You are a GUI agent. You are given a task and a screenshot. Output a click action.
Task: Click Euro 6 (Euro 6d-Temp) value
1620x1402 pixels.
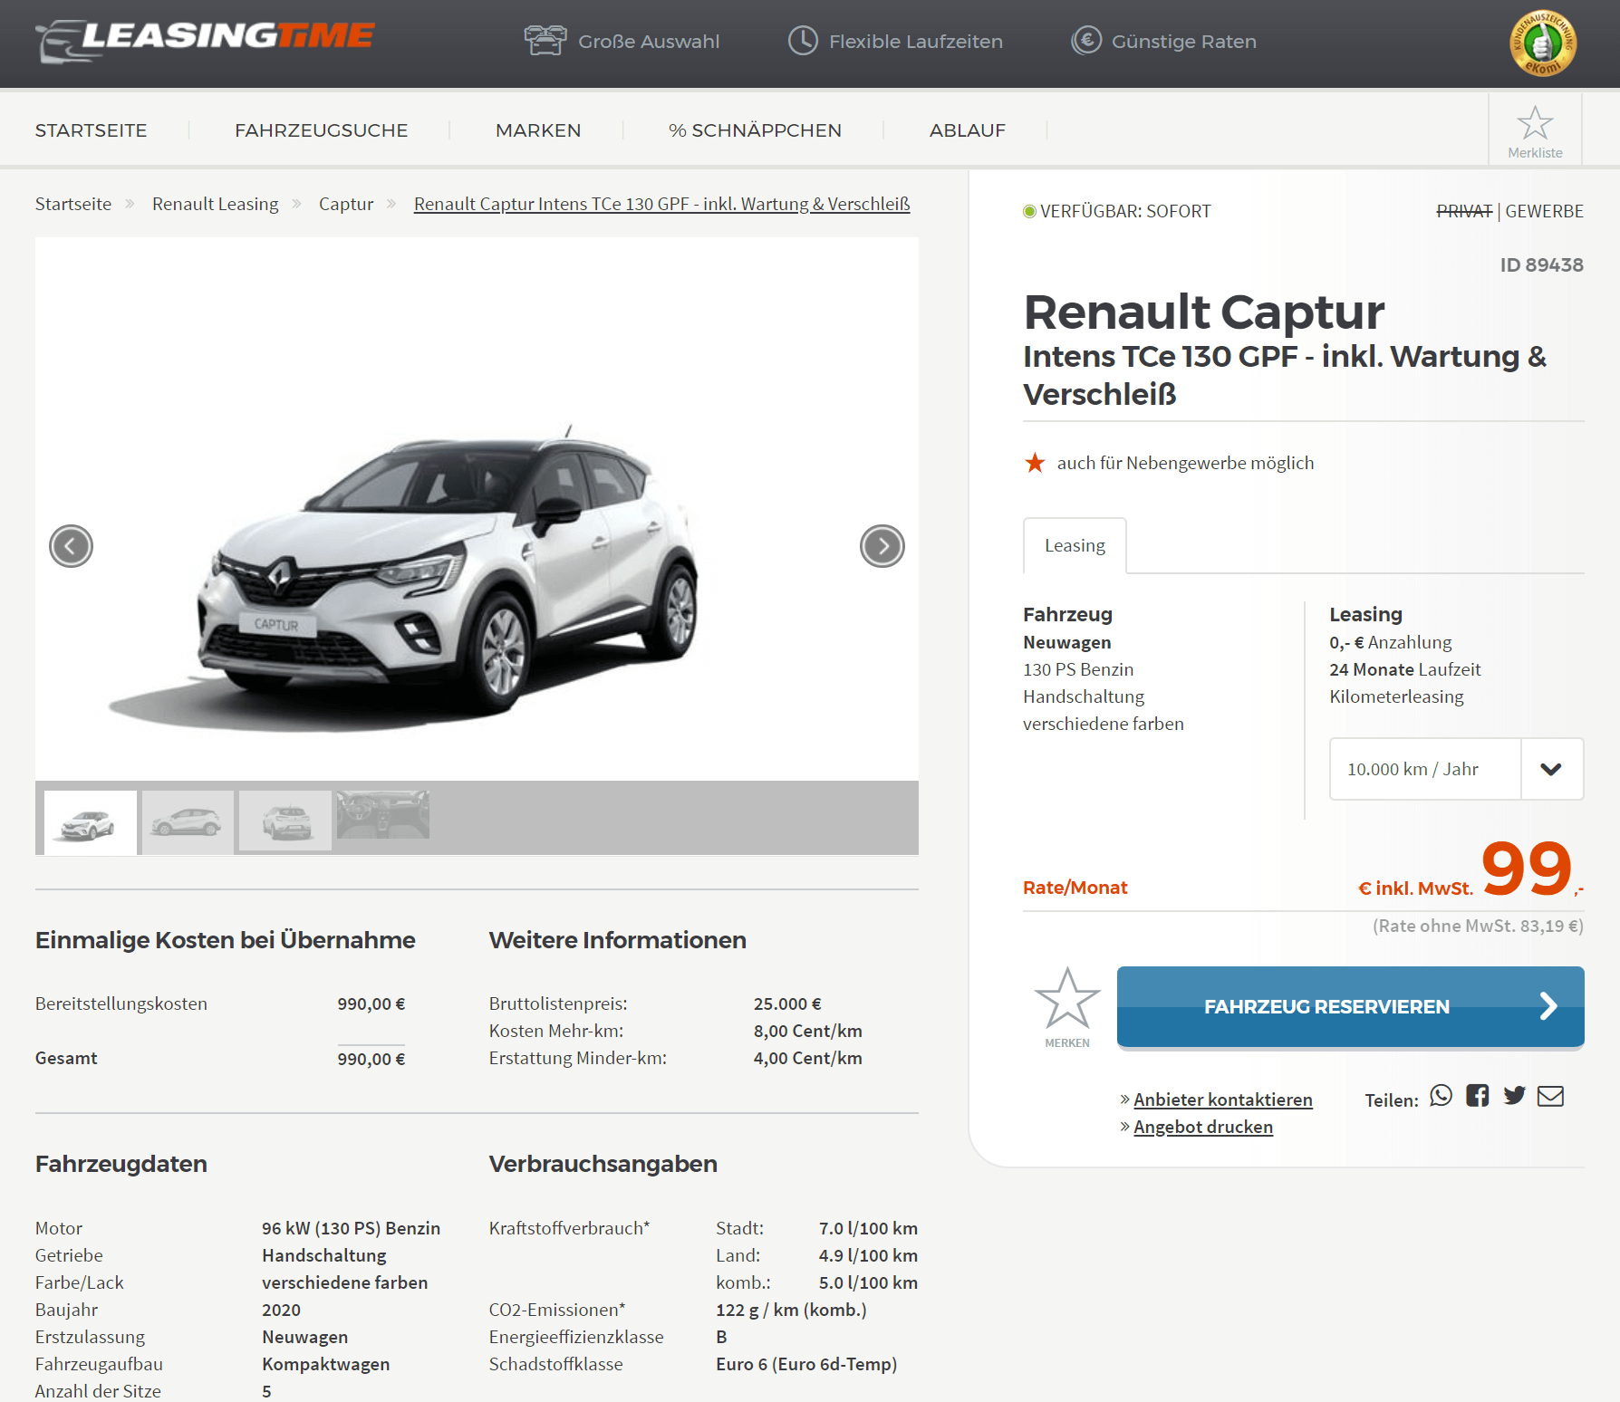[806, 1364]
